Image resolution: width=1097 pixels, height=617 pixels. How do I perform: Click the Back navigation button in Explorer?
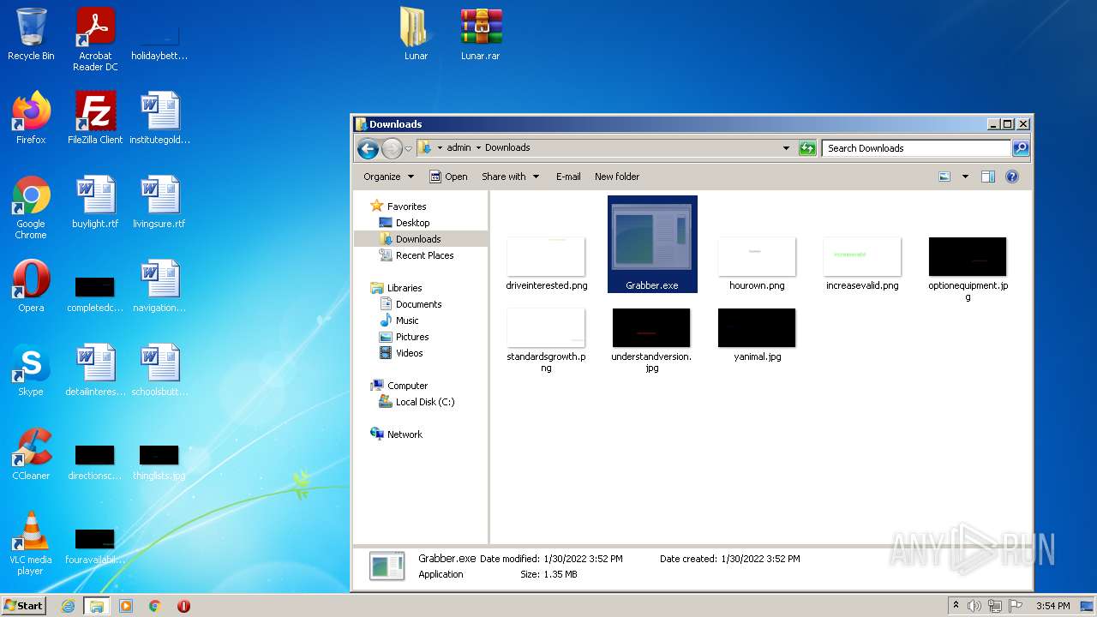[x=369, y=148]
